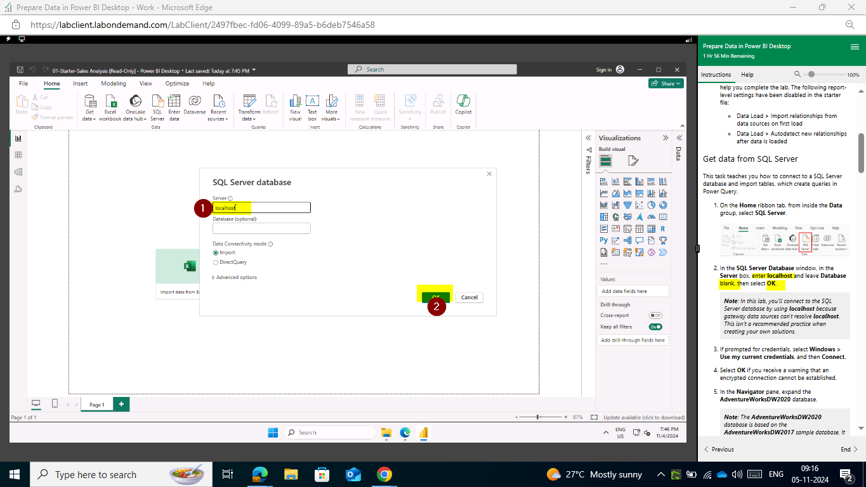Select the Azure Map arrow visual

640,217
